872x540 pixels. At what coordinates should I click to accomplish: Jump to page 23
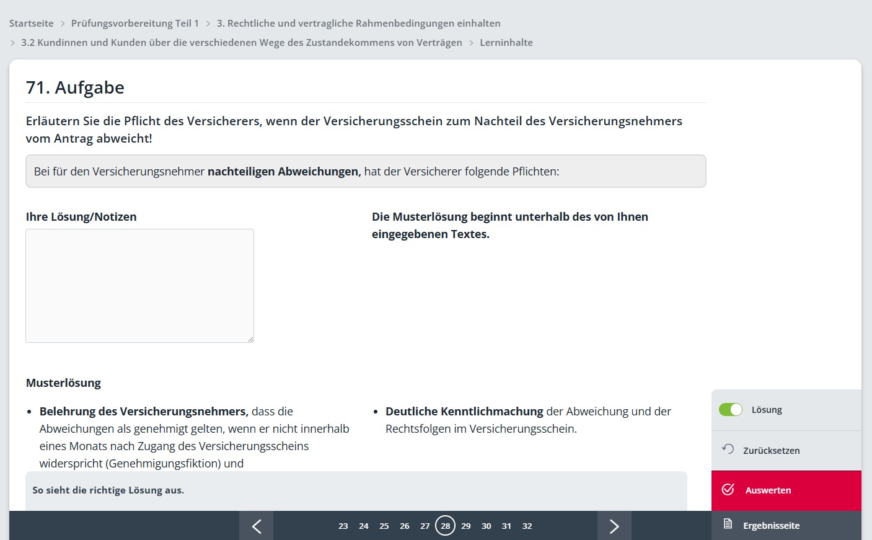coord(343,526)
